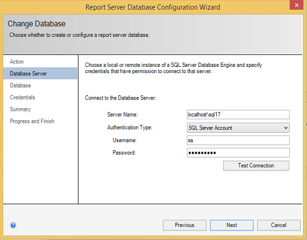Click the wizard title bar text
This screenshot has width=307, height=240.
[153, 7]
